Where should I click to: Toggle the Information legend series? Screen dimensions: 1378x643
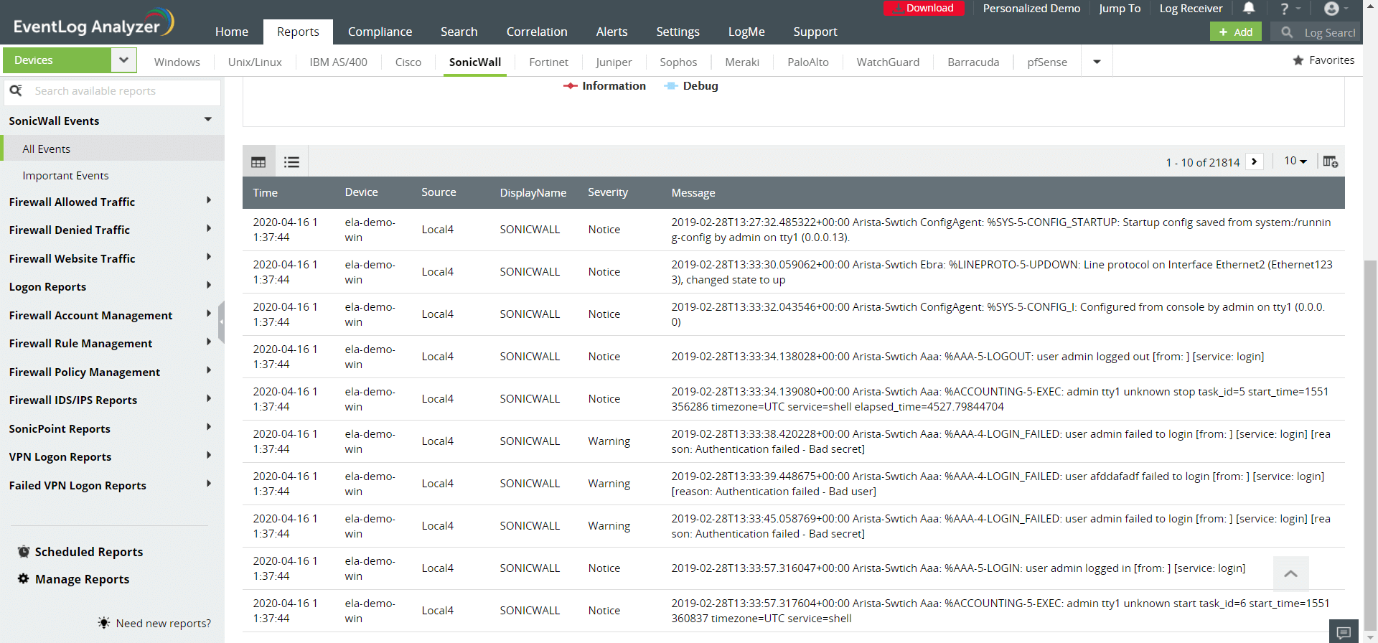(604, 86)
